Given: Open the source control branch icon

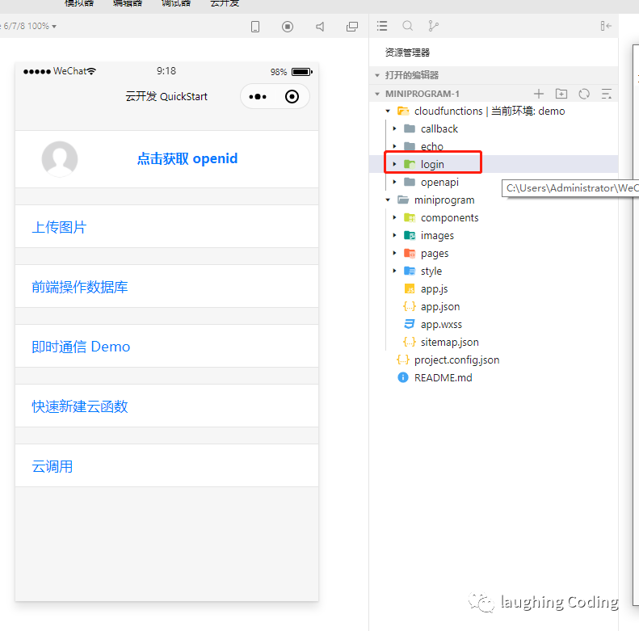Looking at the screenshot, I should (x=433, y=26).
